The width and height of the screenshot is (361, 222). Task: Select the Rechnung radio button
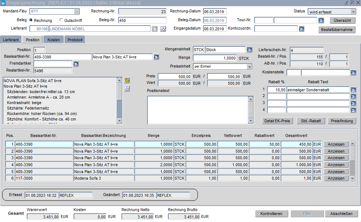31,20
